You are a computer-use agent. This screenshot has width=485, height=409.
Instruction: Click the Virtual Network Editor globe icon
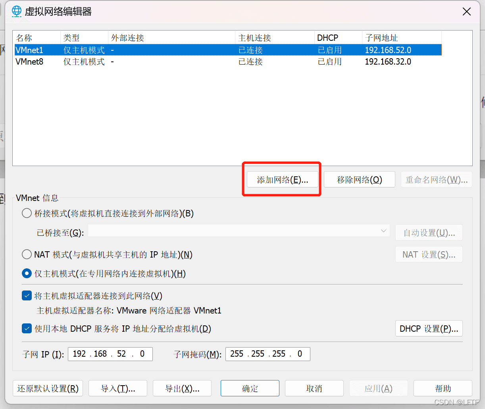tap(17, 11)
